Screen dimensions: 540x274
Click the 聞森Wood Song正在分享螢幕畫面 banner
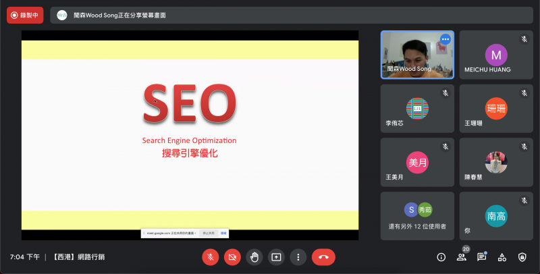tap(292, 15)
